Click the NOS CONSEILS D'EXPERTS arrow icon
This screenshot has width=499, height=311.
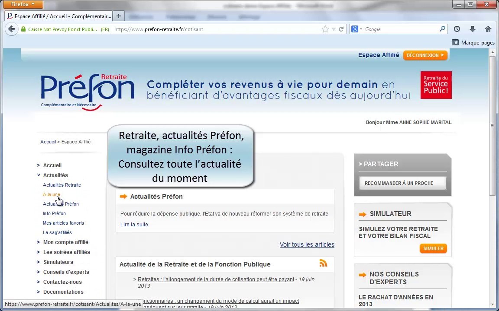[x=363, y=275]
